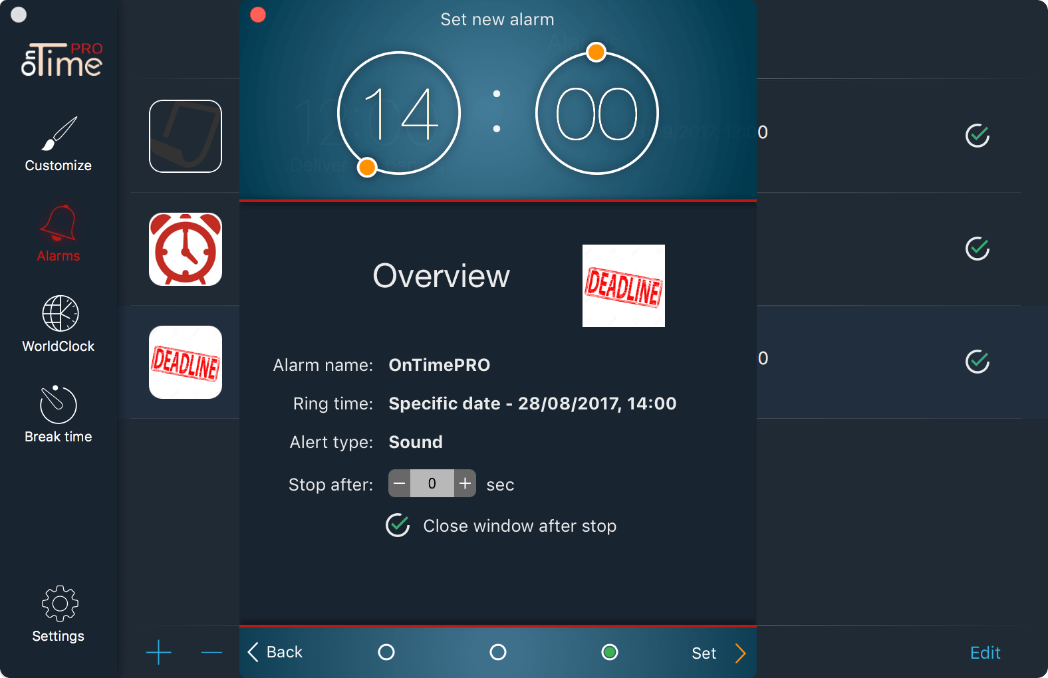Select the first dark tablet alarm thumbnail
This screenshot has width=1048, height=678.
coord(186,136)
